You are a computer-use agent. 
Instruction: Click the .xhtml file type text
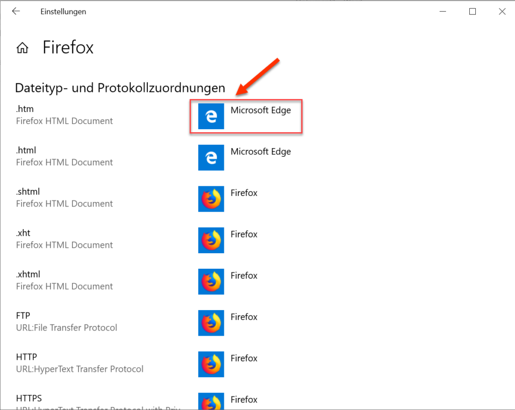pyautogui.click(x=28, y=274)
